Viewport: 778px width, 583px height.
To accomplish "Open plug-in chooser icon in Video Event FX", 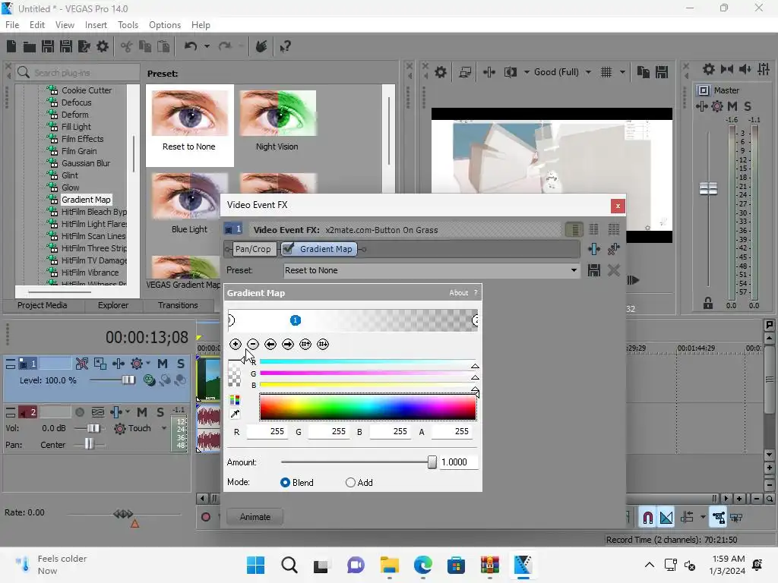I will pyautogui.click(x=594, y=249).
